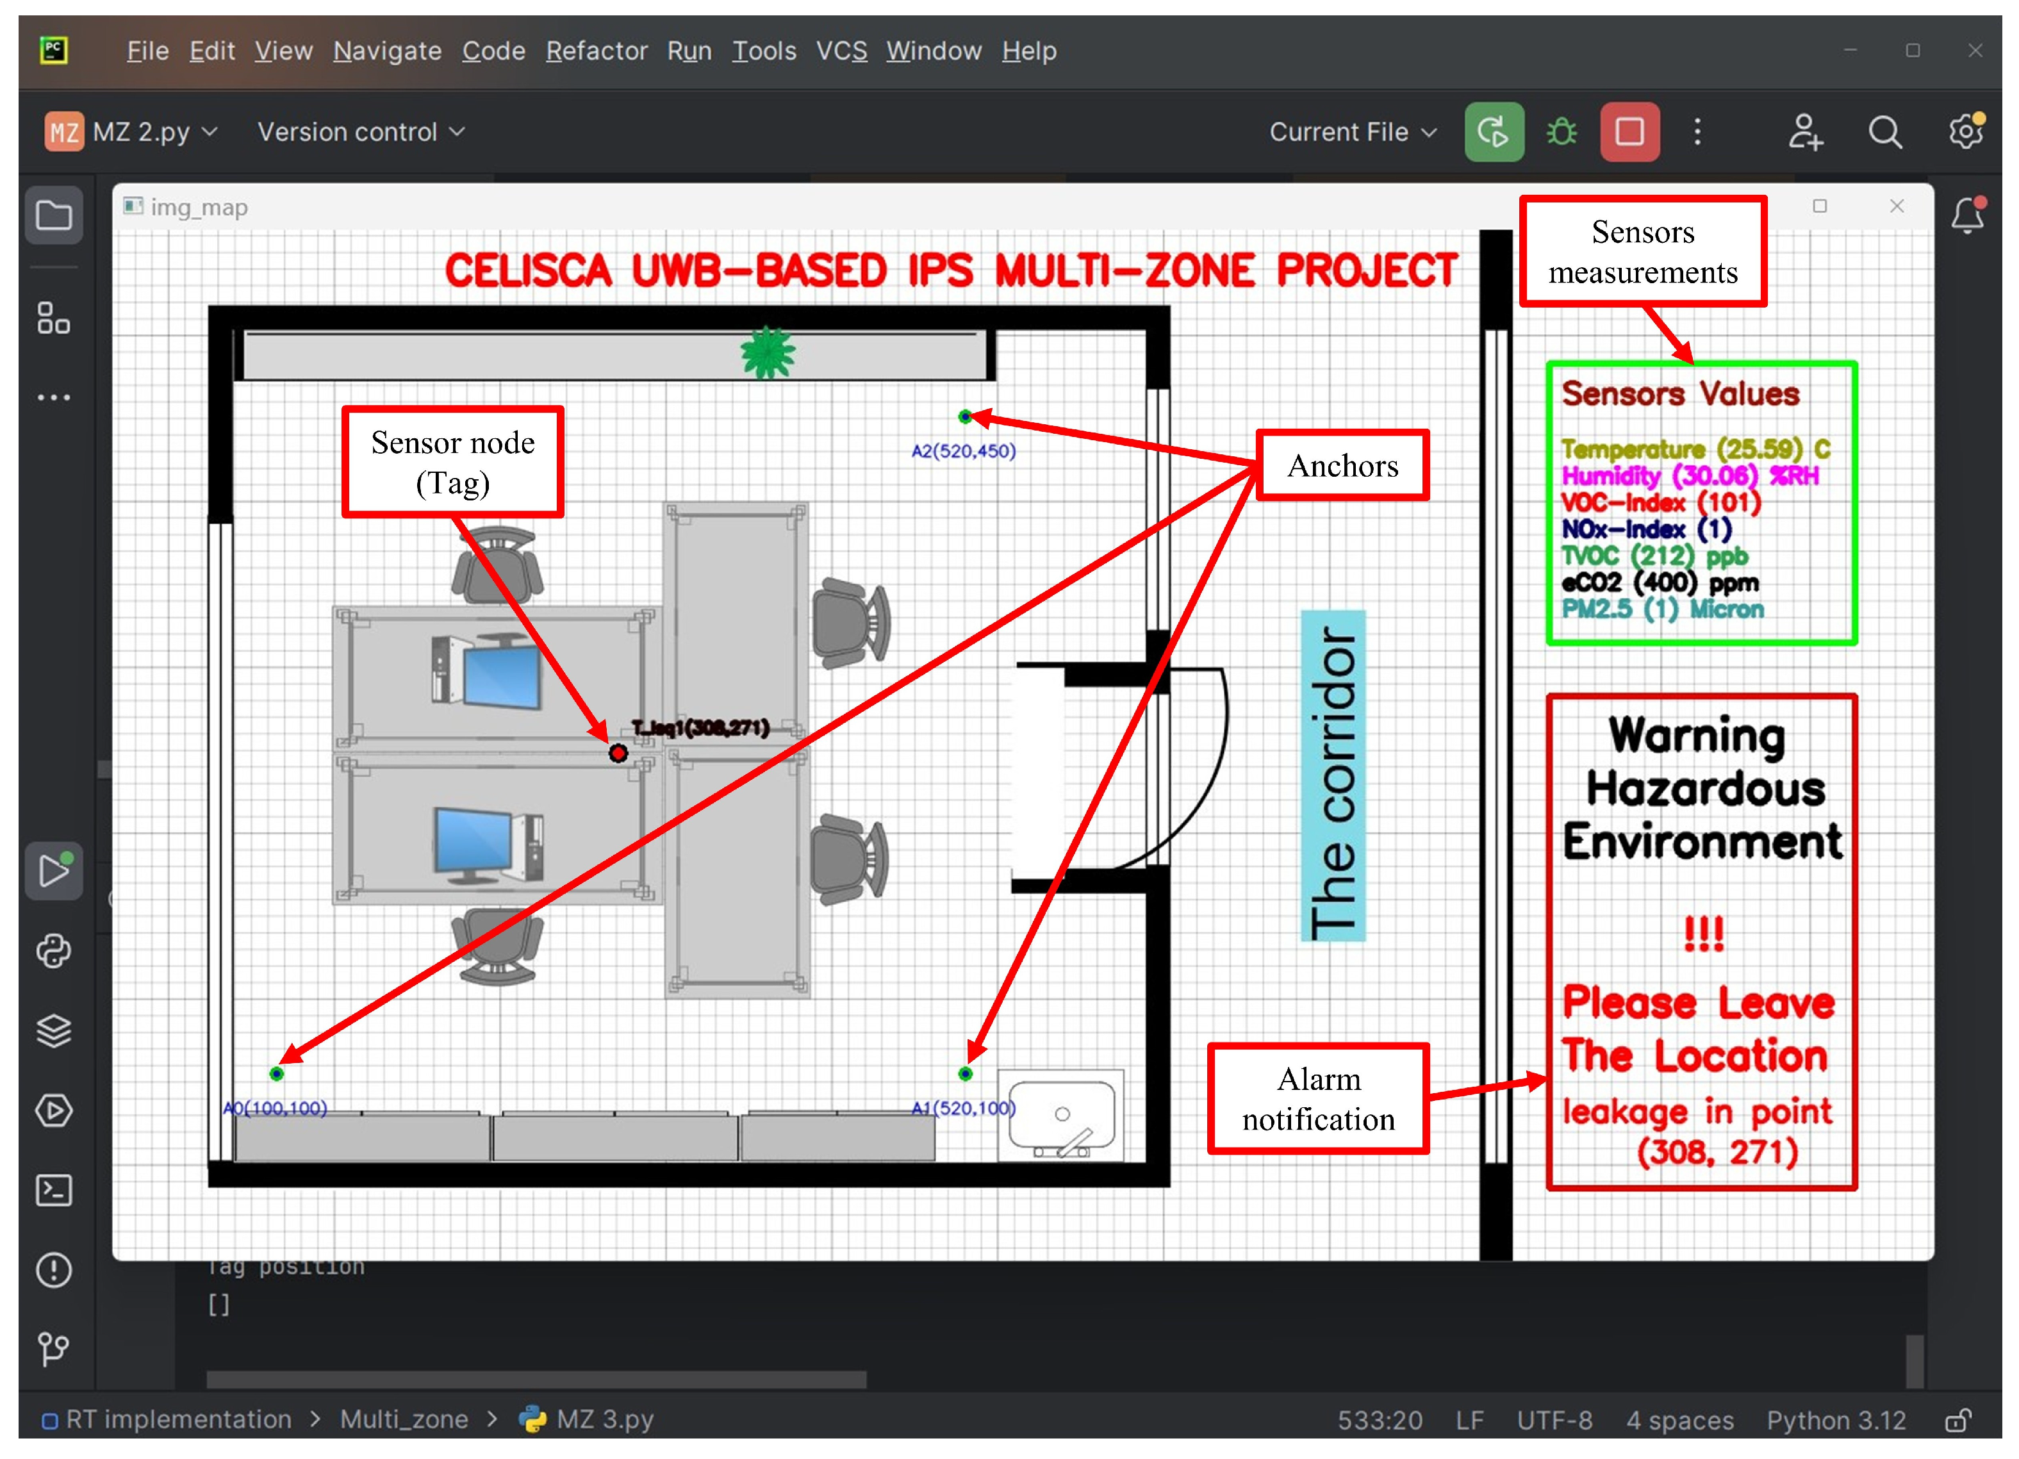Rerun the current file
This screenshot has width=2019, height=1459.
point(1494,132)
